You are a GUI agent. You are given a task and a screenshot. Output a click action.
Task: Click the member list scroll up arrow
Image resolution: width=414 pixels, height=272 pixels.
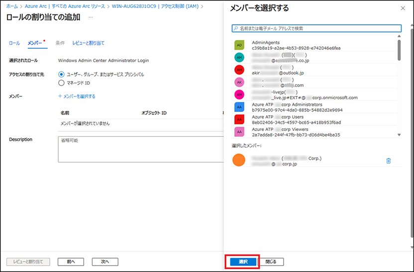(x=399, y=36)
